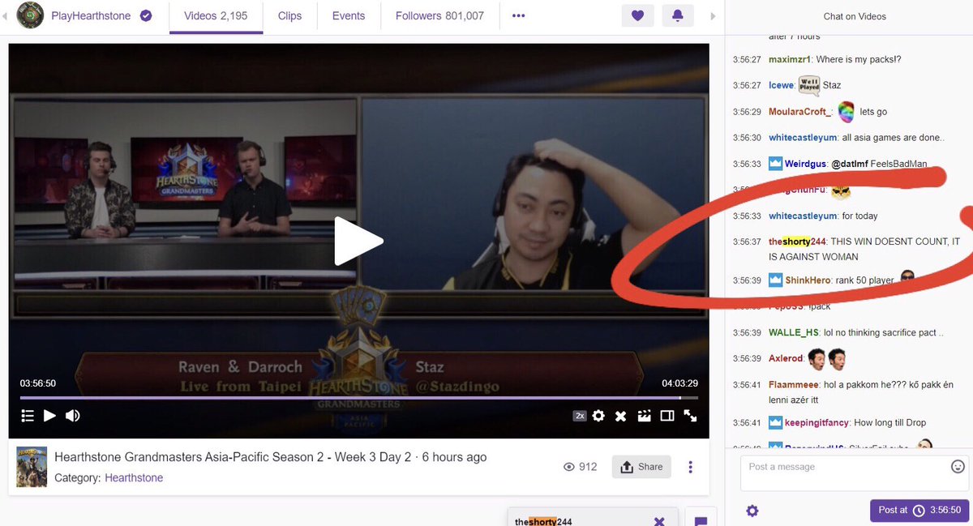
Task: Click the 2x playback speed badge
Action: point(580,416)
